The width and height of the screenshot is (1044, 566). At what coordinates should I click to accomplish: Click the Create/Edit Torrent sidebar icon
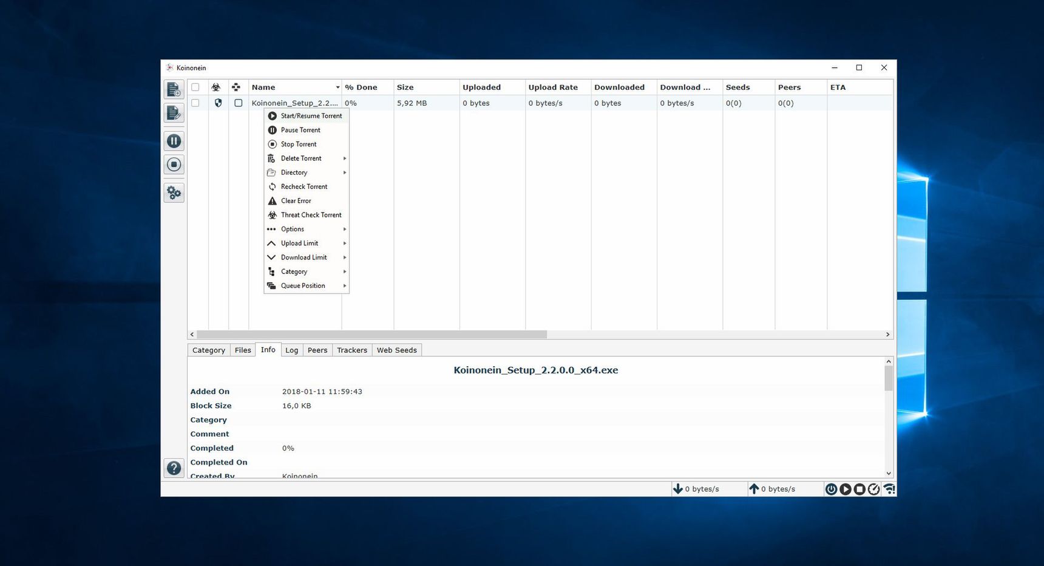174,113
